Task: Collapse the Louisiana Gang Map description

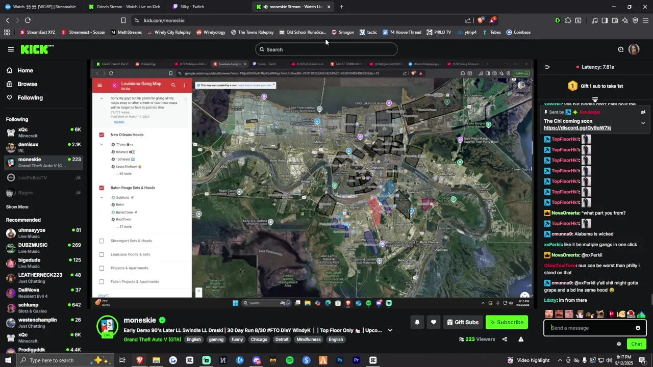Action: (x=102, y=98)
